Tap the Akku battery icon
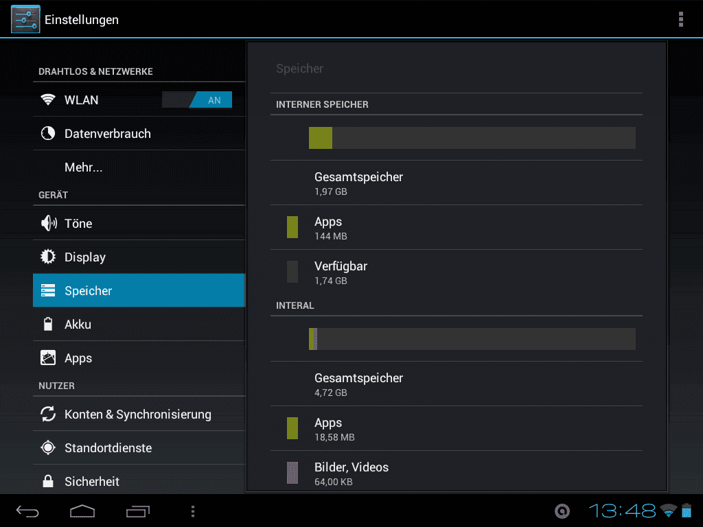 48,324
